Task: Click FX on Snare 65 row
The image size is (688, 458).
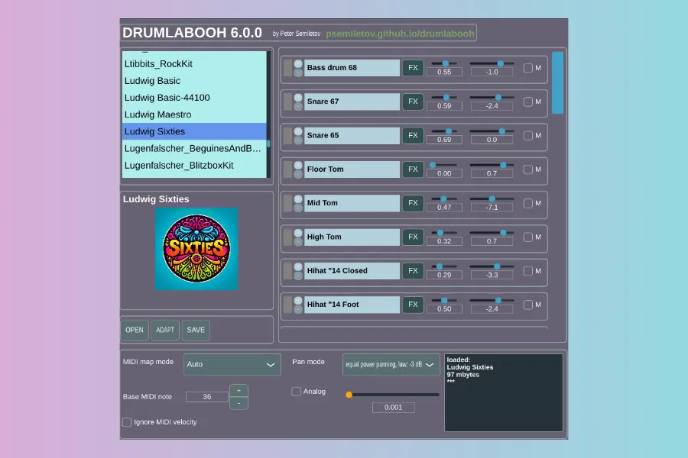Action: 413,136
